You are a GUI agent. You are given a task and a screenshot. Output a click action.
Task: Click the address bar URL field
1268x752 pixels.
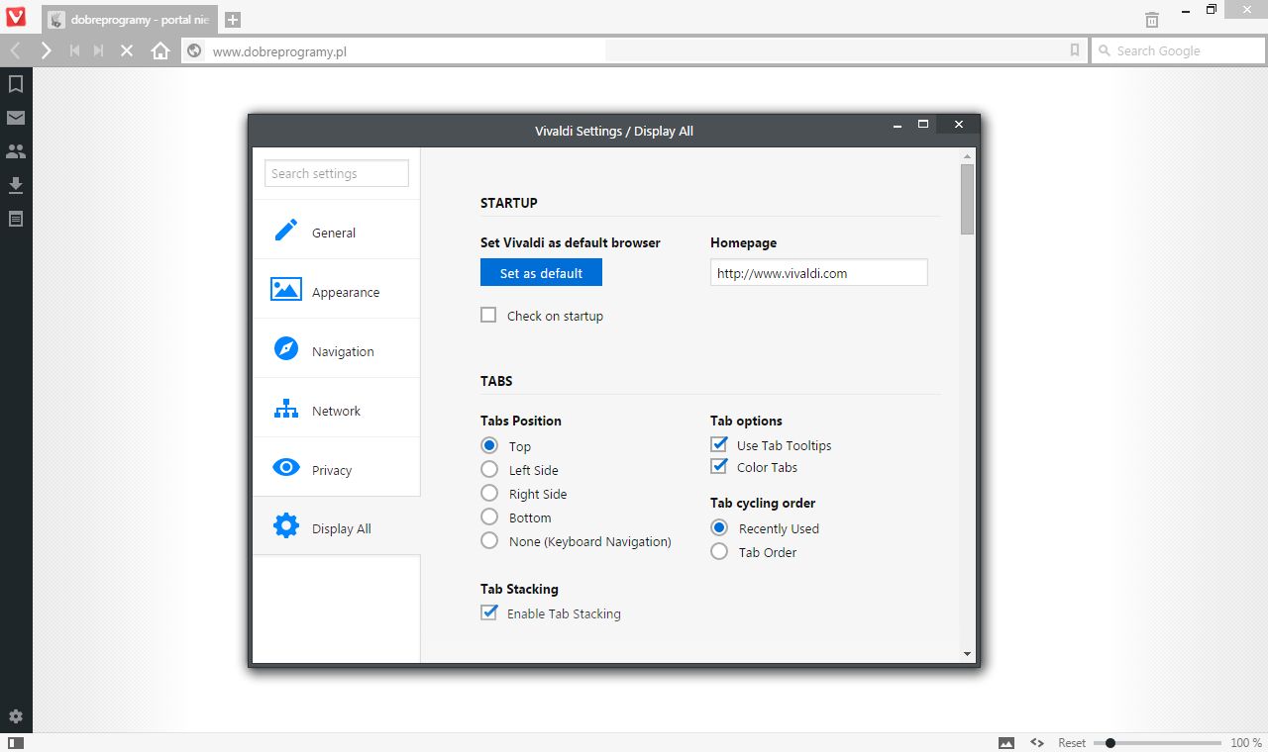[x=634, y=50]
